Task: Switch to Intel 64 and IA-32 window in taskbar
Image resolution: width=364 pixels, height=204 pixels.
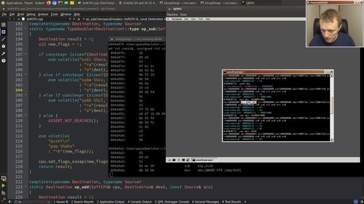Action: point(138,3)
